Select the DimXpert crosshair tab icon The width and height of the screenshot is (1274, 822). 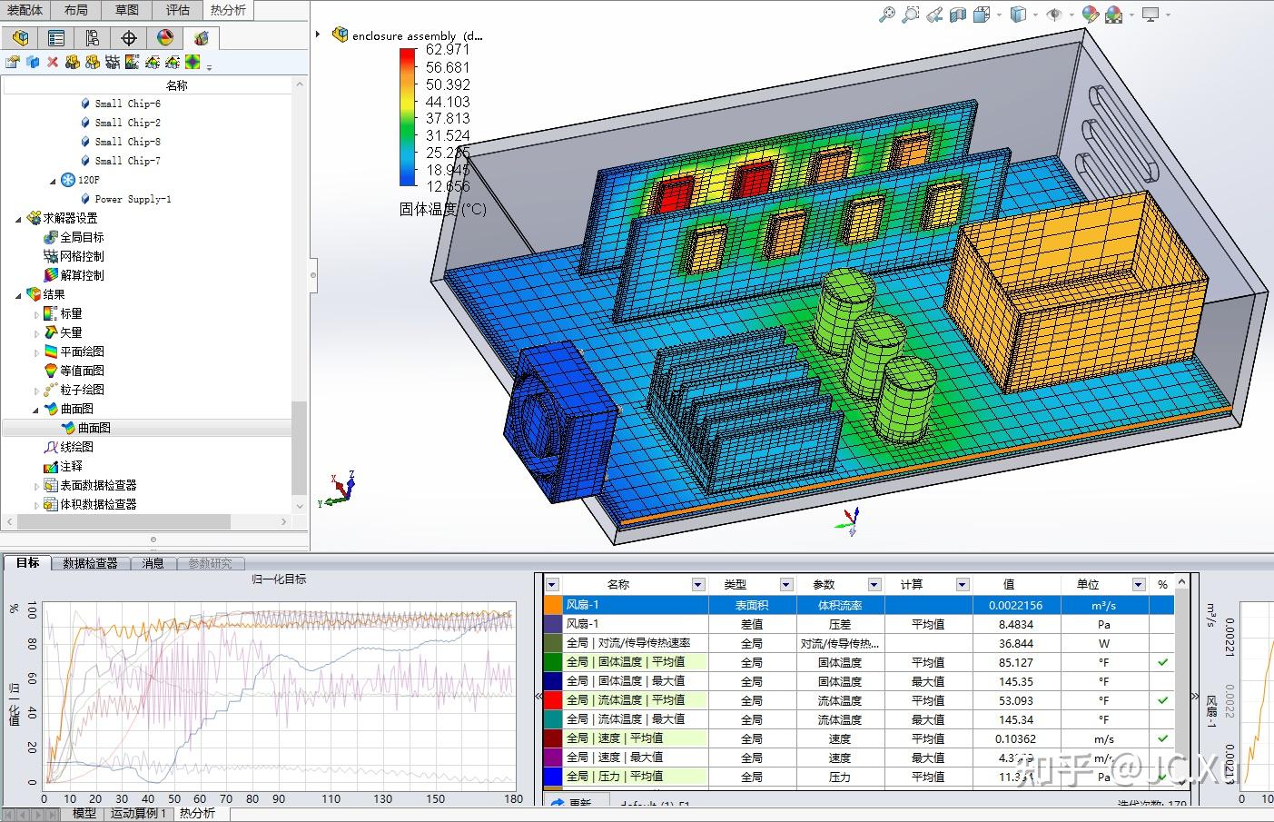click(x=129, y=38)
